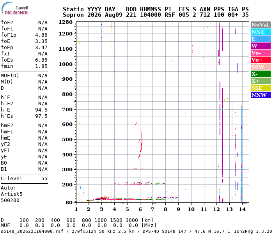Select the SSE yellow legend swatch
This screenshot has height=234, width=273.
point(261,88)
